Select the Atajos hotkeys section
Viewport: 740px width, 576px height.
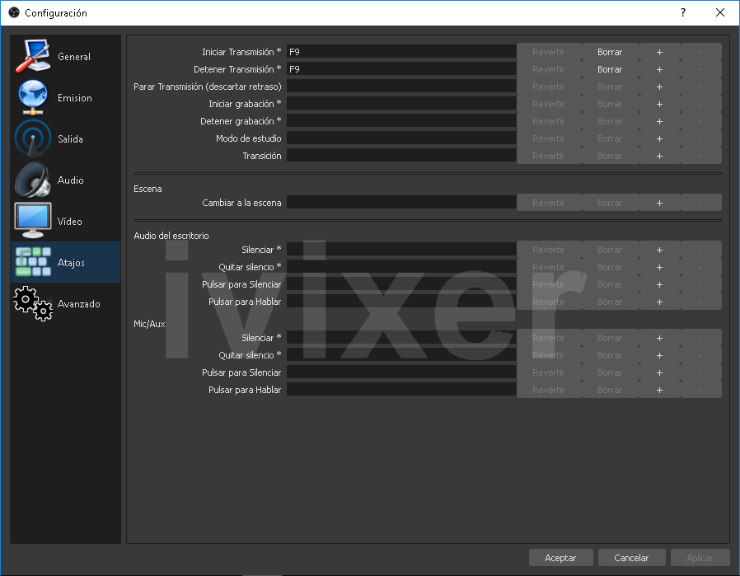(66, 262)
